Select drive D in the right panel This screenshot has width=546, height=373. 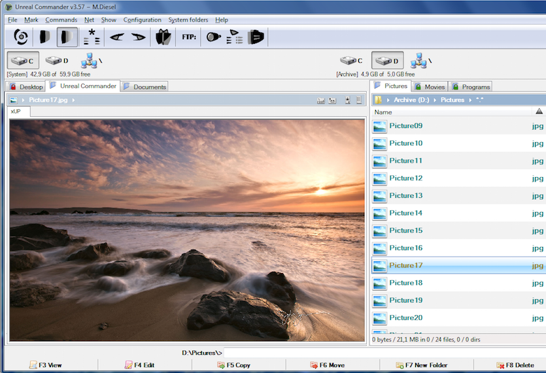(388, 61)
